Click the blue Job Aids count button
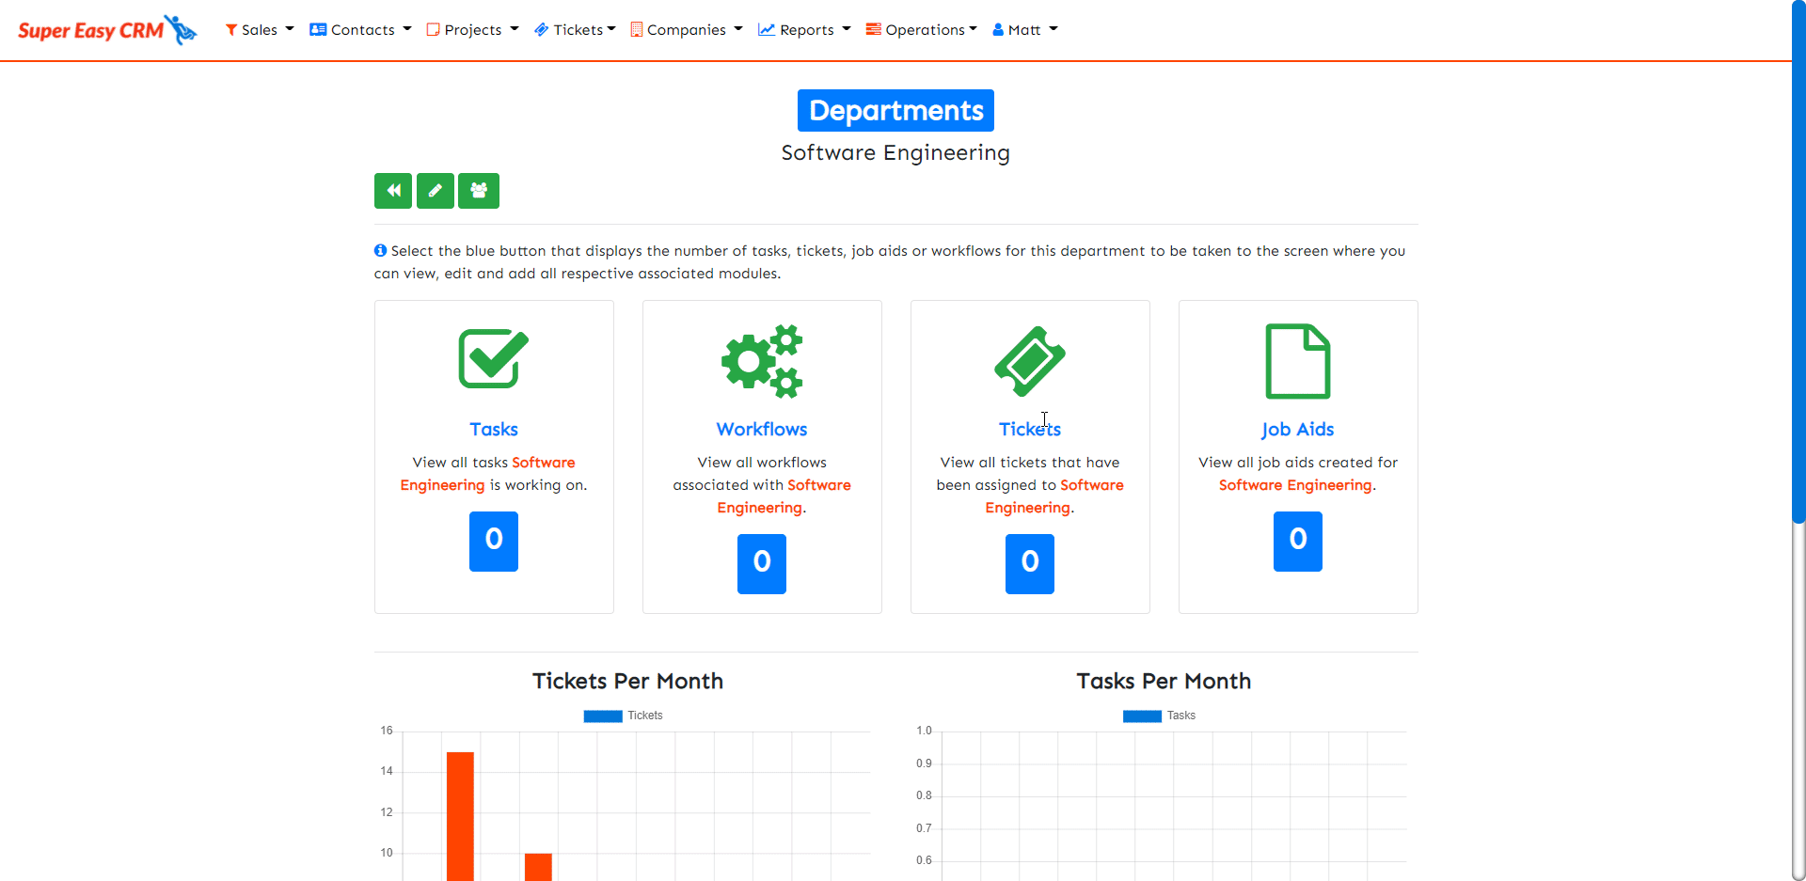 [1298, 541]
